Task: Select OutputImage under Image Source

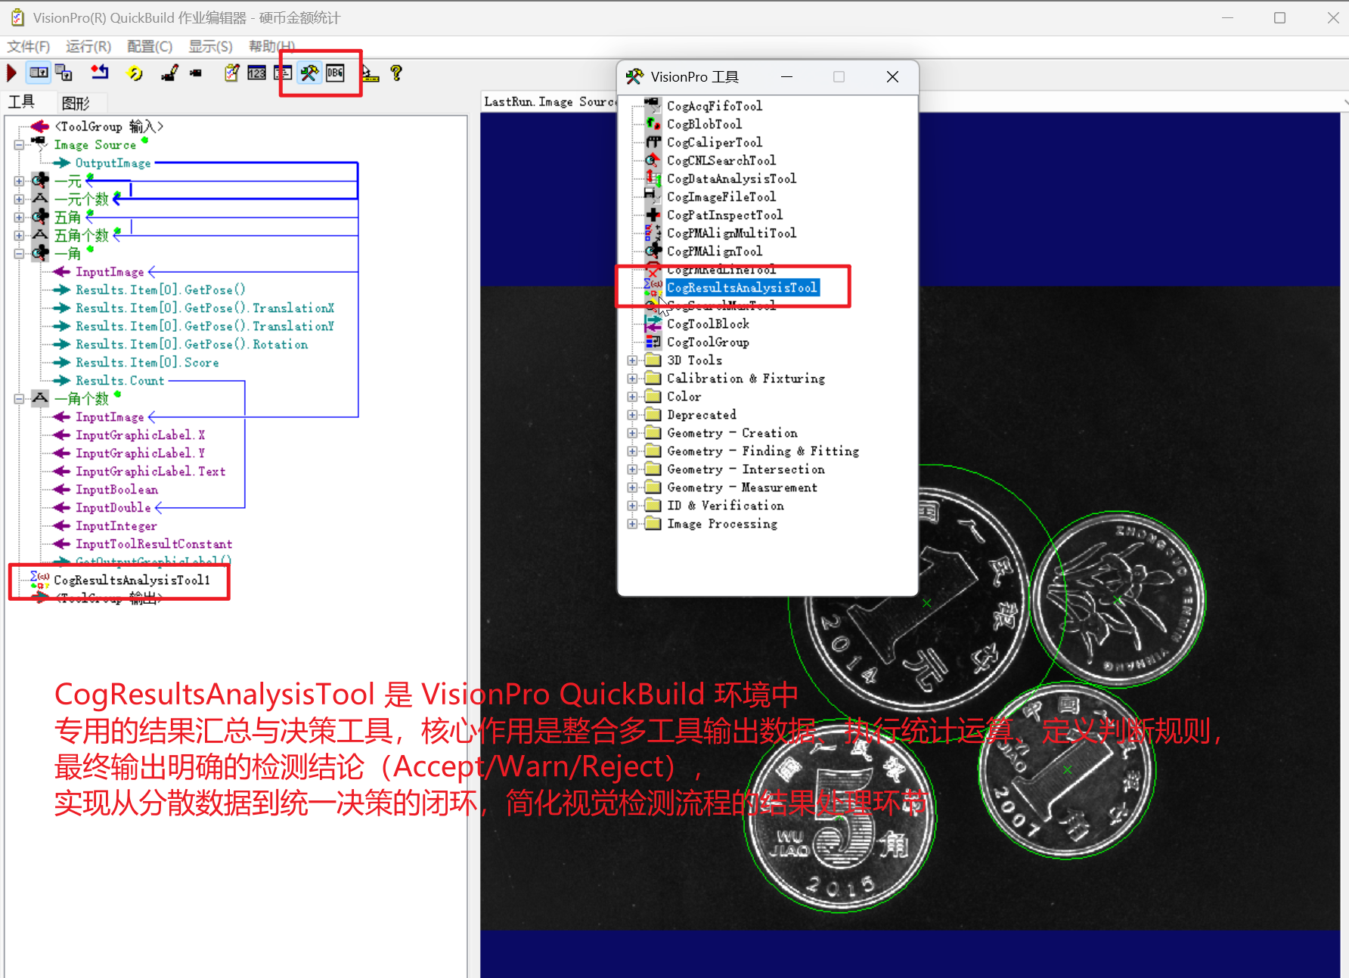Action: [x=113, y=162]
